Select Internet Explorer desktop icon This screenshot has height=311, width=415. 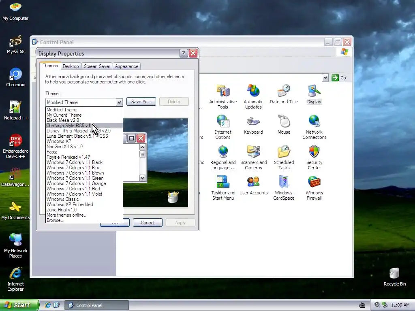(15, 279)
